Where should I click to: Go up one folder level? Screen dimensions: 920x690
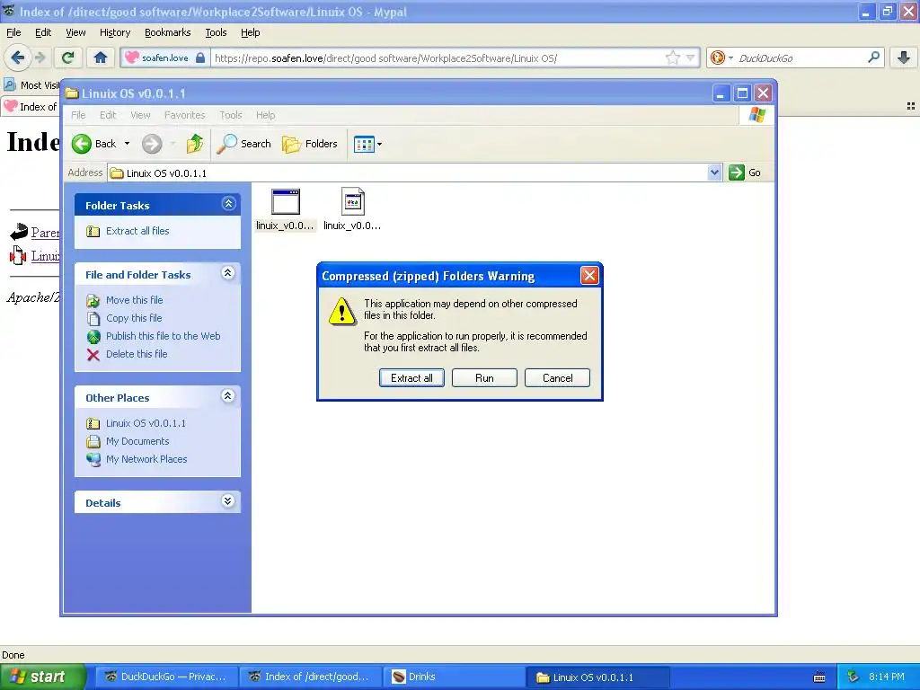[195, 144]
